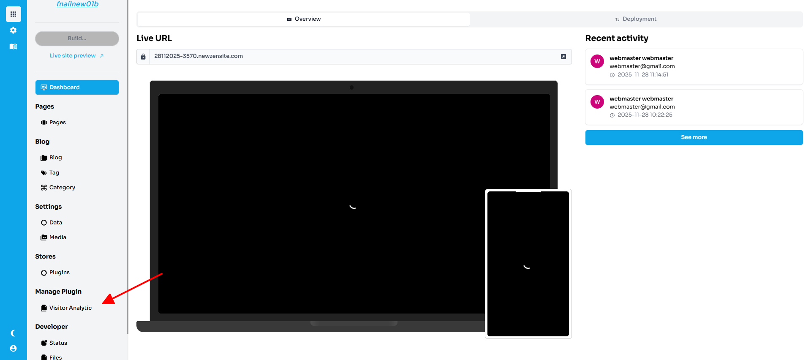Screen dimensions: 811x360
Task: Click the See more button
Action: click(694, 137)
